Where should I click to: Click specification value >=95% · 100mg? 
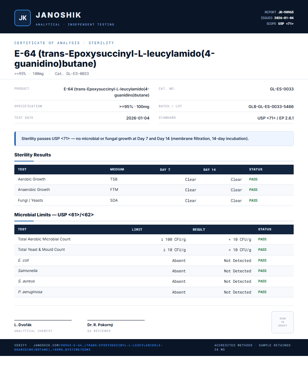(134, 107)
